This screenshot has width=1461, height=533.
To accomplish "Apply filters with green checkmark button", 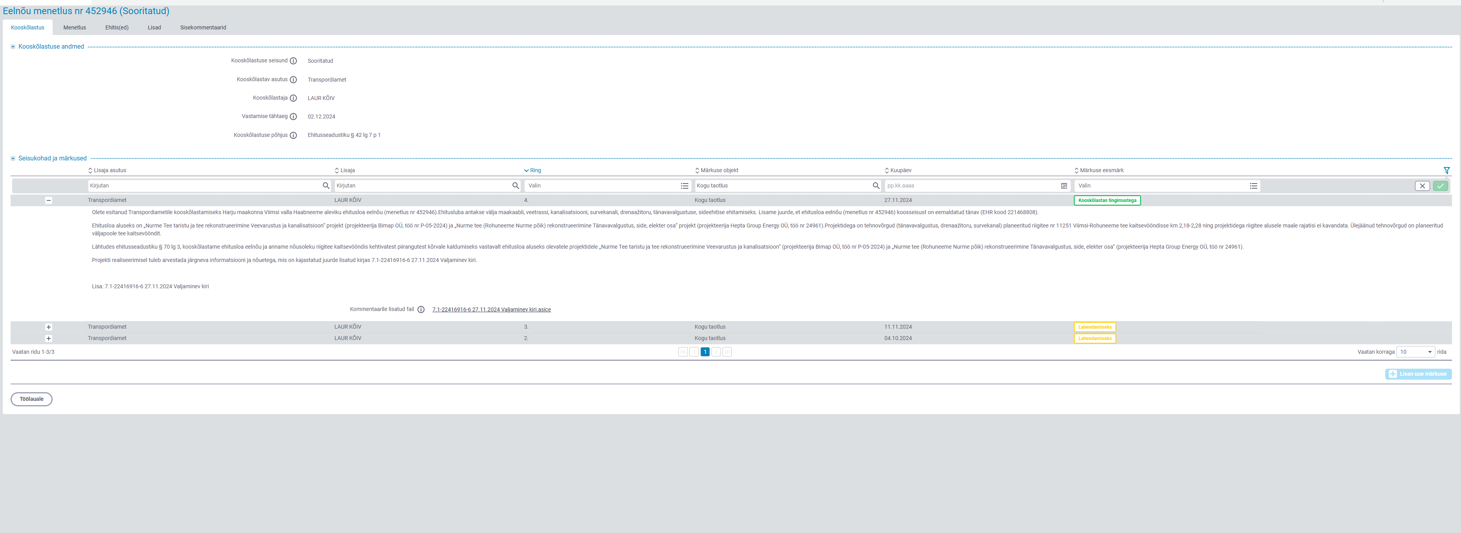I will [1440, 186].
